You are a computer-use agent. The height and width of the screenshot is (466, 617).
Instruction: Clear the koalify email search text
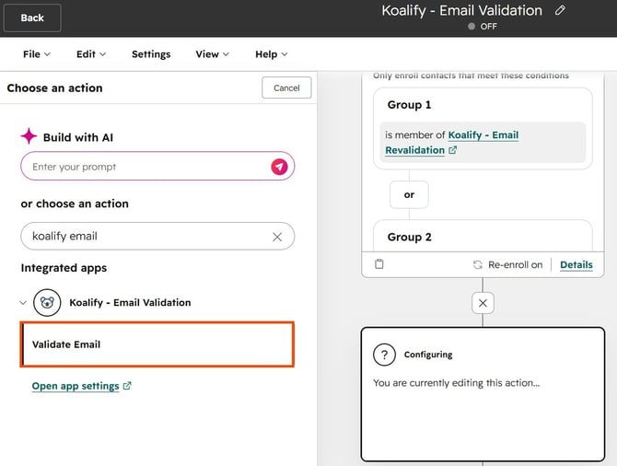(x=277, y=237)
